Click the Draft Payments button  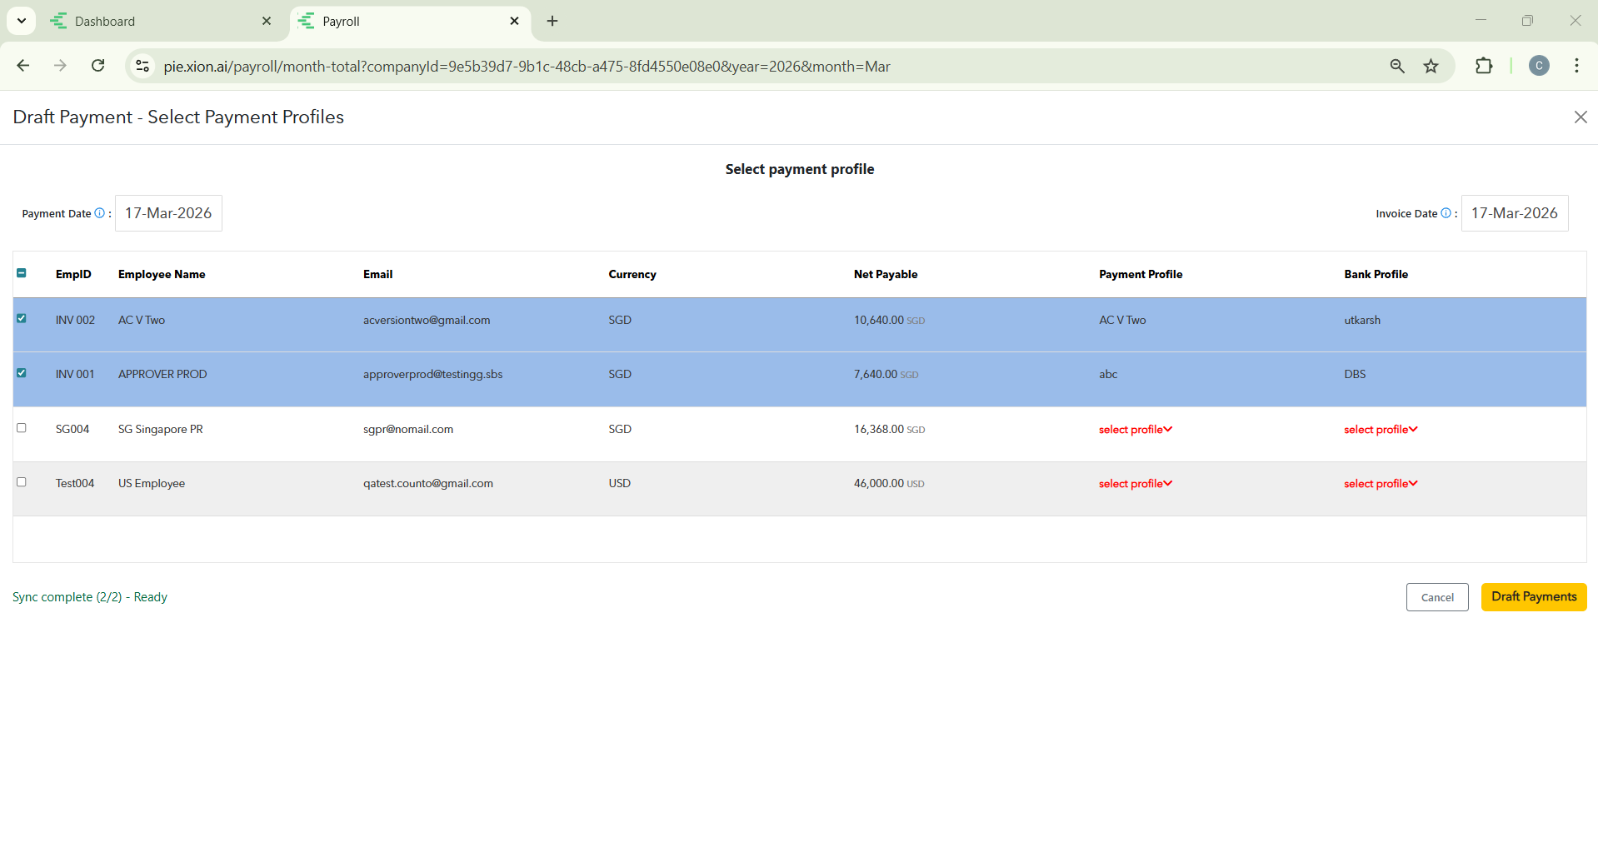click(1533, 597)
